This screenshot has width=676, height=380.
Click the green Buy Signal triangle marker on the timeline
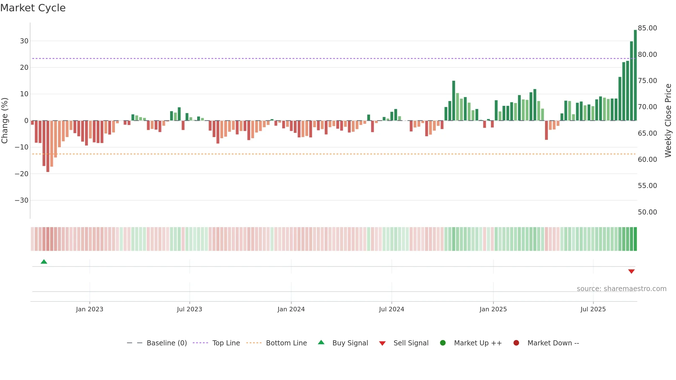tap(44, 261)
